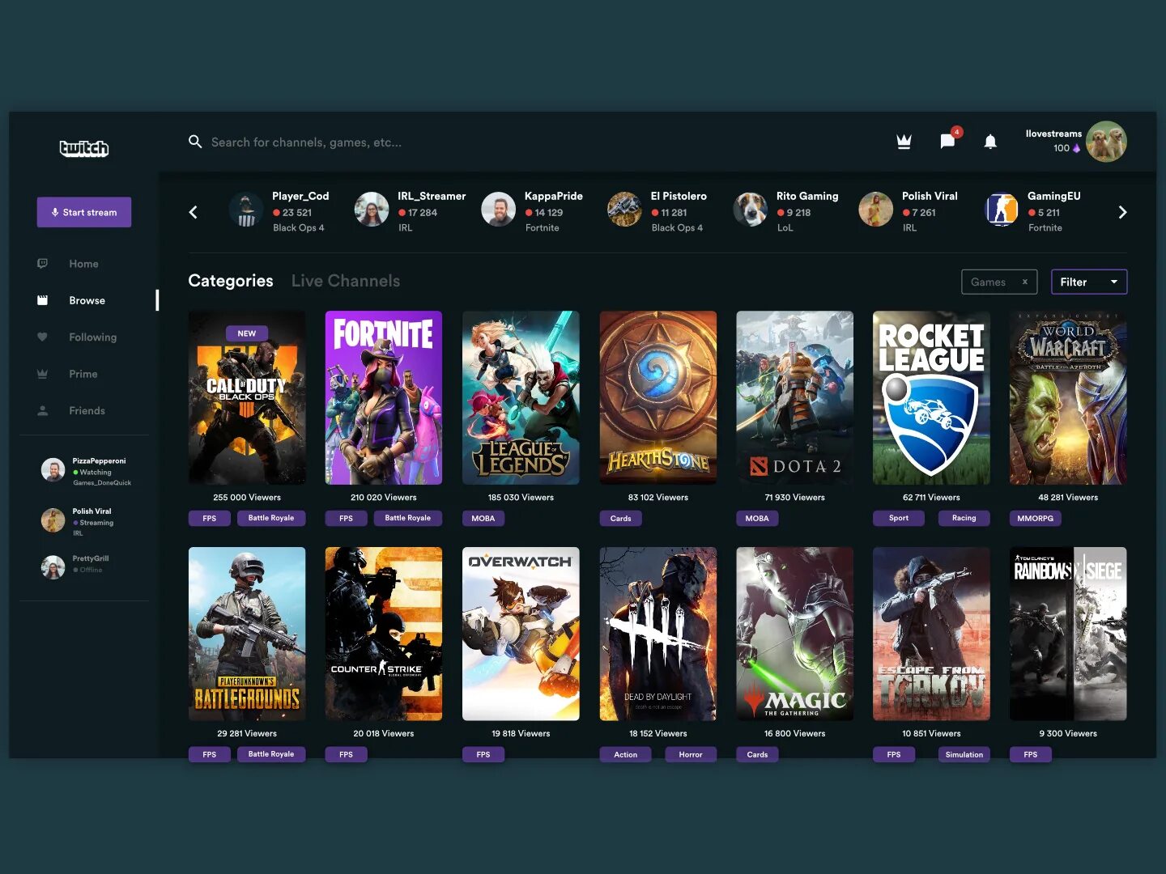Open Rito Gaming channel avatar

click(x=750, y=210)
